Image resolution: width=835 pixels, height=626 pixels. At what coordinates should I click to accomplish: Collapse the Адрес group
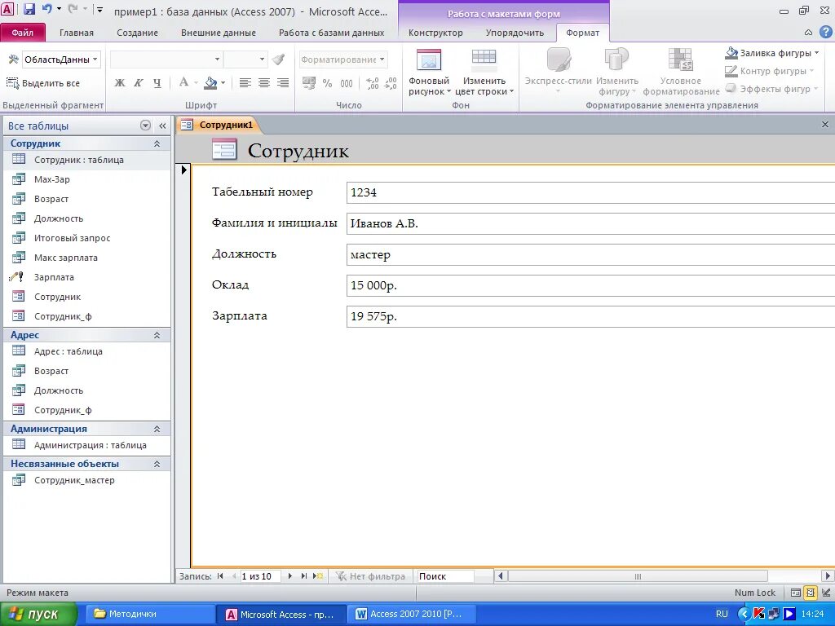[157, 335]
